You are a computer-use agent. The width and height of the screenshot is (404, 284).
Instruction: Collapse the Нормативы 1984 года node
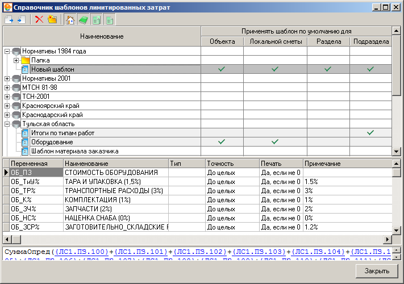pos(7,52)
